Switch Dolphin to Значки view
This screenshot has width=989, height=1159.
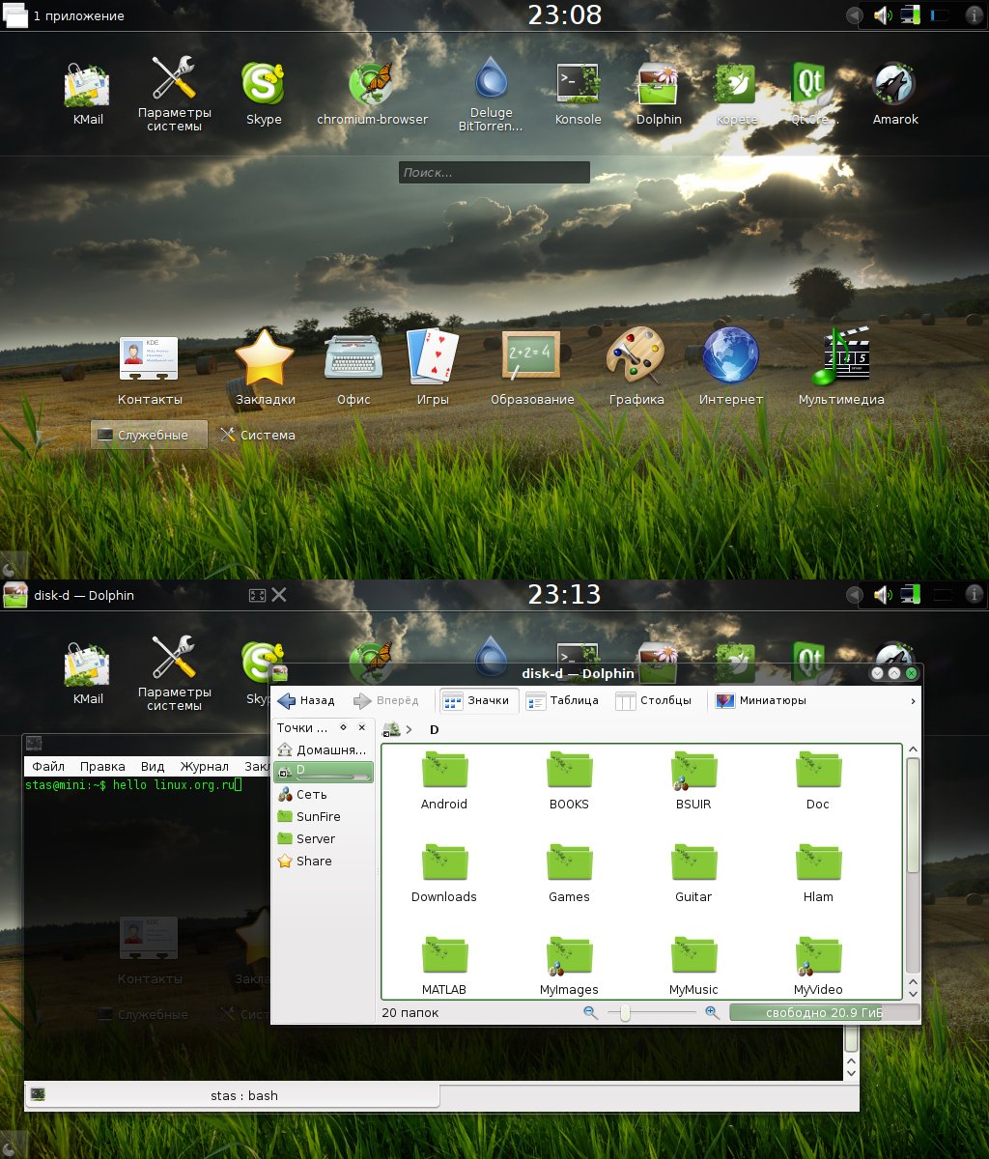[x=477, y=700]
